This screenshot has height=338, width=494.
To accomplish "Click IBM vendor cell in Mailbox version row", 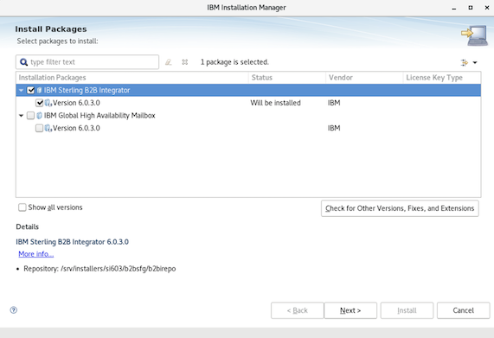I will tap(334, 128).
